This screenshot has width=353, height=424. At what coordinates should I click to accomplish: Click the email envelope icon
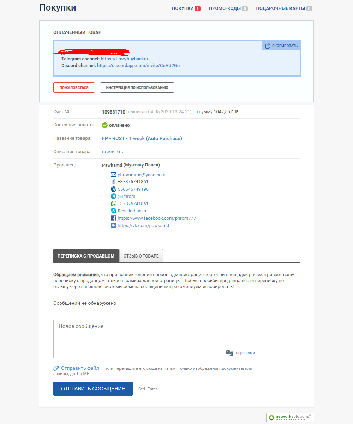[x=113, y=175]
